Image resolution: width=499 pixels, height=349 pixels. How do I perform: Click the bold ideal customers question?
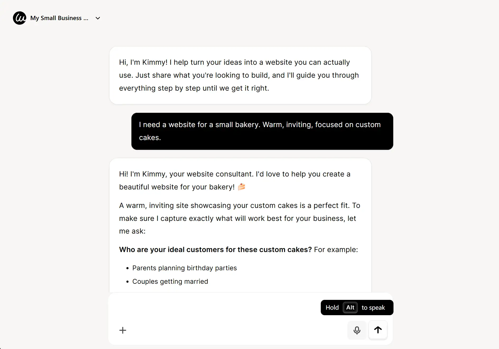coord(215,250)
